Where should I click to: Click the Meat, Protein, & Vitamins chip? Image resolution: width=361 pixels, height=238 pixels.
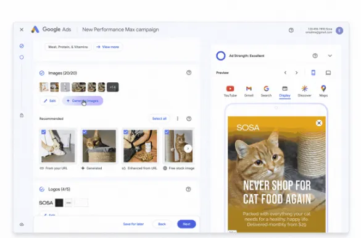pos(68,47)
